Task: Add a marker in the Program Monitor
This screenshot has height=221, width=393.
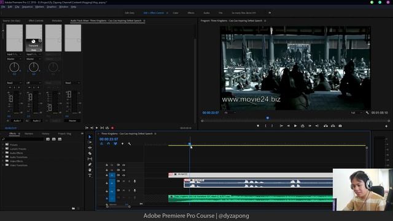Action: pyautogui.click(x=258, y=126)
